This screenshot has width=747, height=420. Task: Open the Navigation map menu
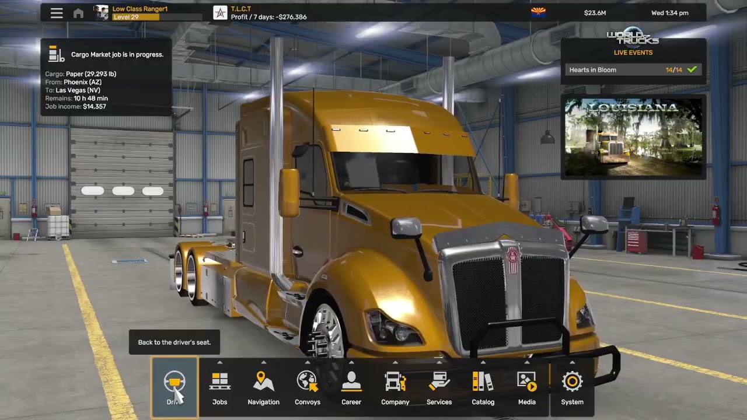click(264, 388)
